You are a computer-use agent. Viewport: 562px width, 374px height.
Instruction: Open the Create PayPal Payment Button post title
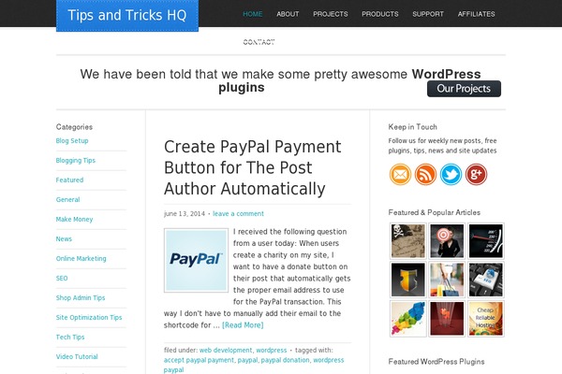click(252, 168)
